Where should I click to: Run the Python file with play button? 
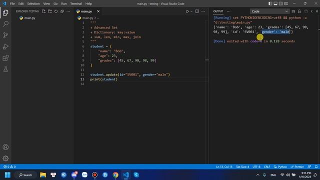tap(187, 11)
